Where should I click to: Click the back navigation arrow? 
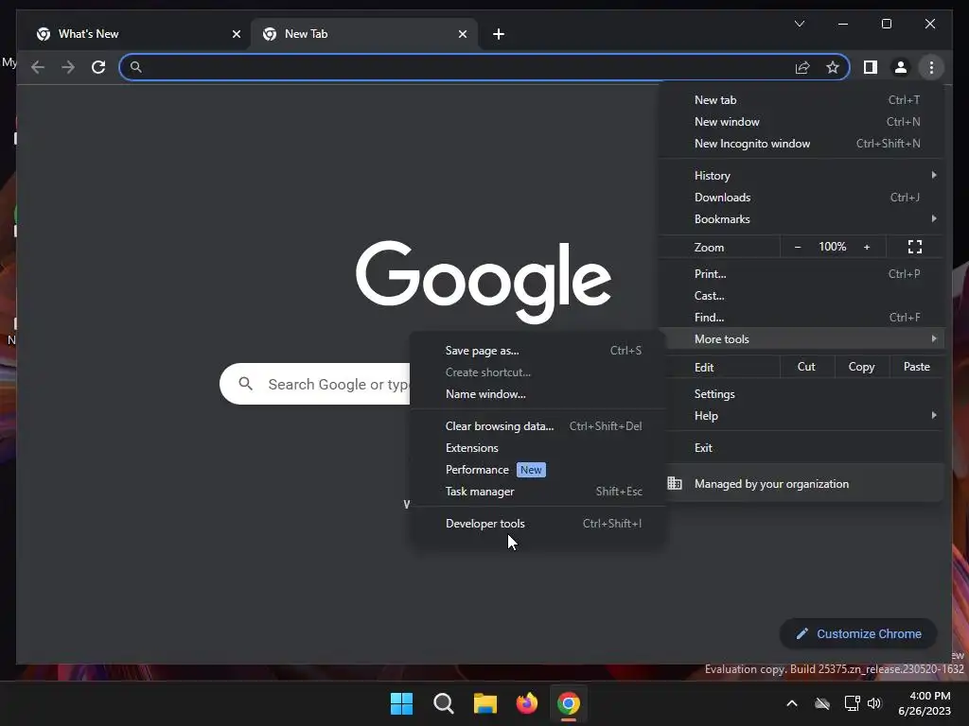(38, 67)
